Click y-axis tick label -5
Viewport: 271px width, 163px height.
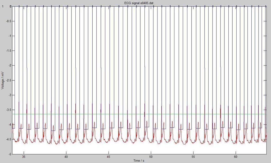coord(10,154)
